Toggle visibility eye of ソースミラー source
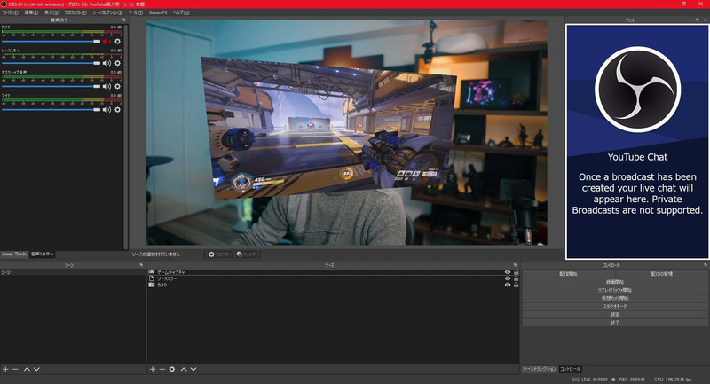 point(508,278)
